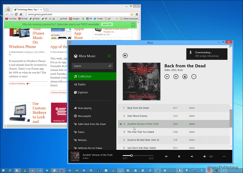The width and height of the screenshot is (243, 173).
Task: Click the track list scrollbar in Music
Action: 231,118
